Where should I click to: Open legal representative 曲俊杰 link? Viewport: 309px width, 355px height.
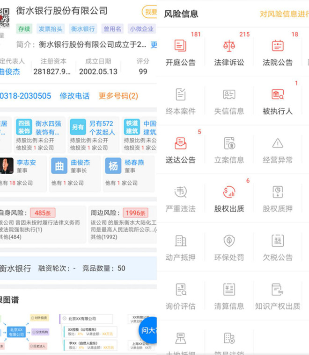(10, 71)
